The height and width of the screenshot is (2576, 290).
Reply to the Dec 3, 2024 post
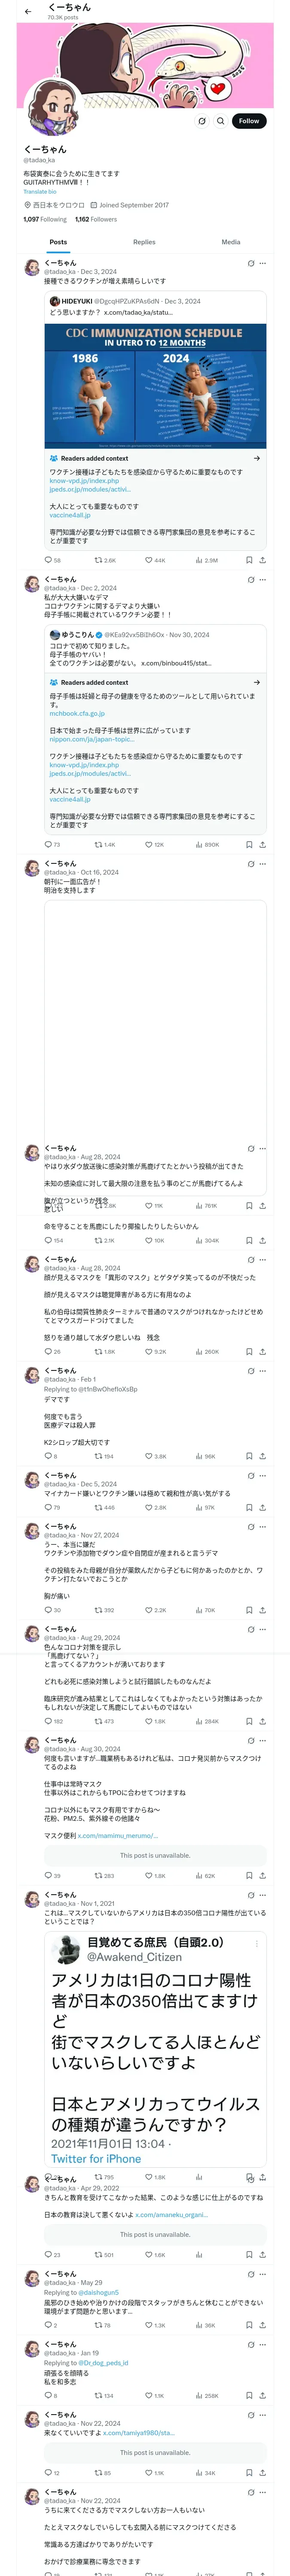coord(48,560)
